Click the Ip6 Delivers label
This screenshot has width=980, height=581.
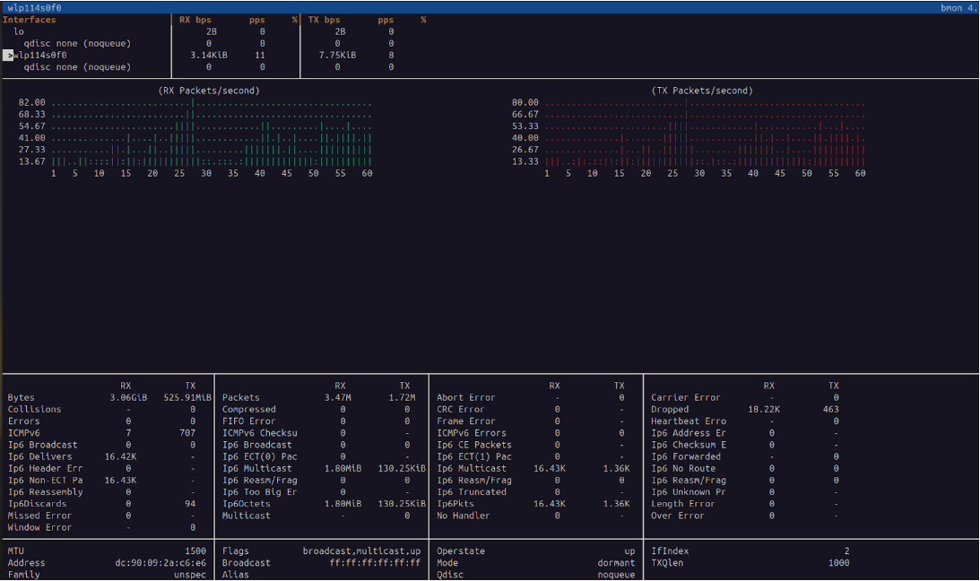click(x=40, y=457)
